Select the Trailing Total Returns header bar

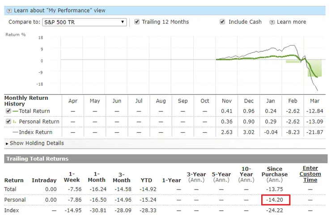click(x=165, y=159)
